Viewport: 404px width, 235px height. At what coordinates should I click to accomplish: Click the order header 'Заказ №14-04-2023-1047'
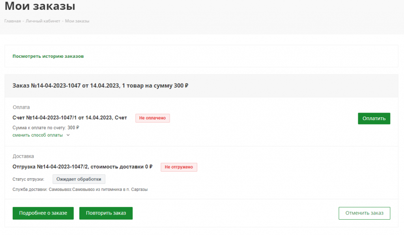(x=100, y=86)
